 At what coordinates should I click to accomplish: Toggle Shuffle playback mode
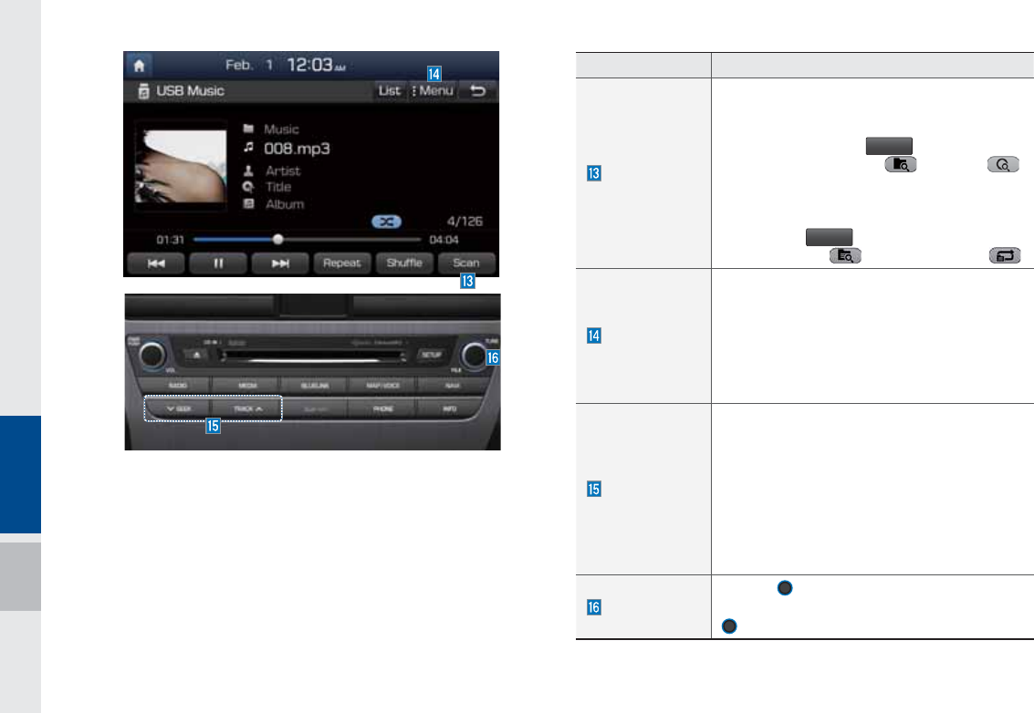(404, 263)
